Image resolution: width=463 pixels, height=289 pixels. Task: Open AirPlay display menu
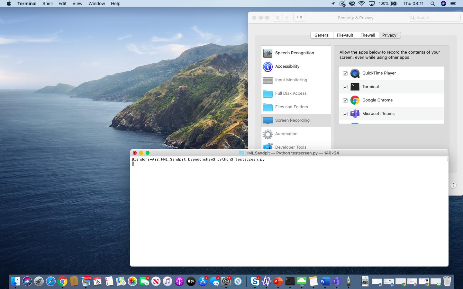pos(372,4)
